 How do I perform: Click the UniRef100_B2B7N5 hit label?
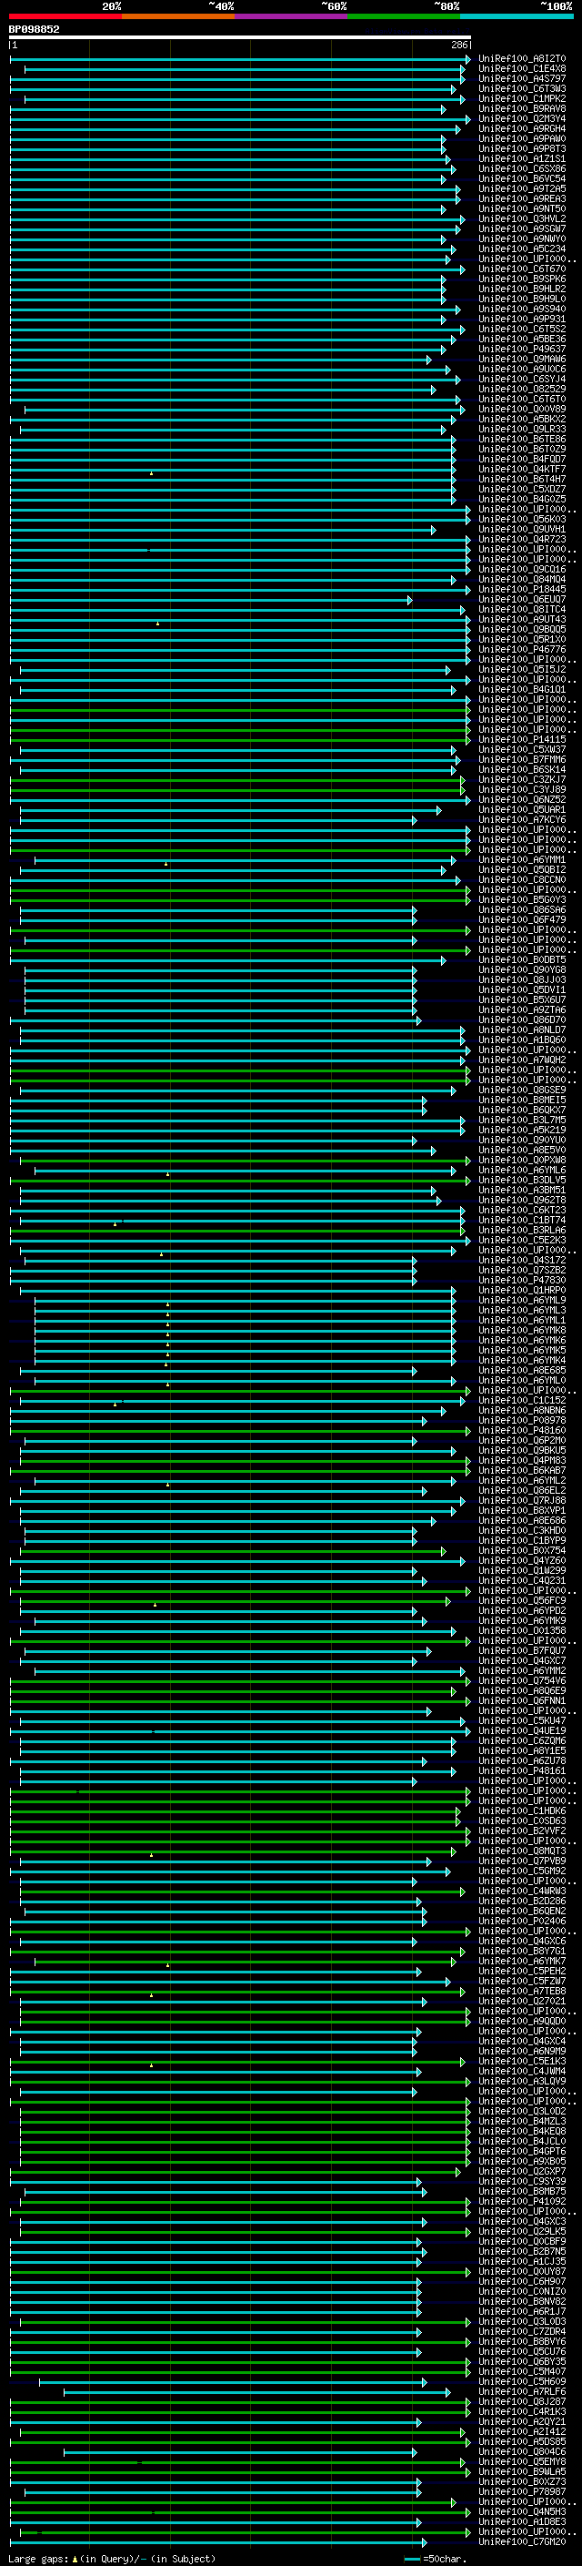pos(522,2252)
